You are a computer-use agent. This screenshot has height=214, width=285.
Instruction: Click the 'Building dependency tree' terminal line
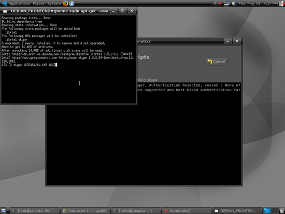(22, 21)
